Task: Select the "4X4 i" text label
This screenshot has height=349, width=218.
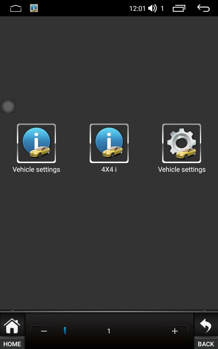Action: click(x=109, y=169)
